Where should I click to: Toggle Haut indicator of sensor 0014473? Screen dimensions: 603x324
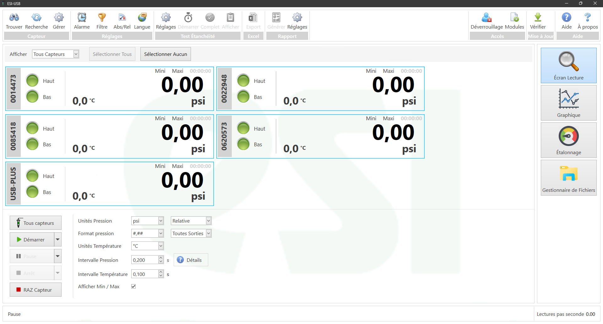(32, 81)
